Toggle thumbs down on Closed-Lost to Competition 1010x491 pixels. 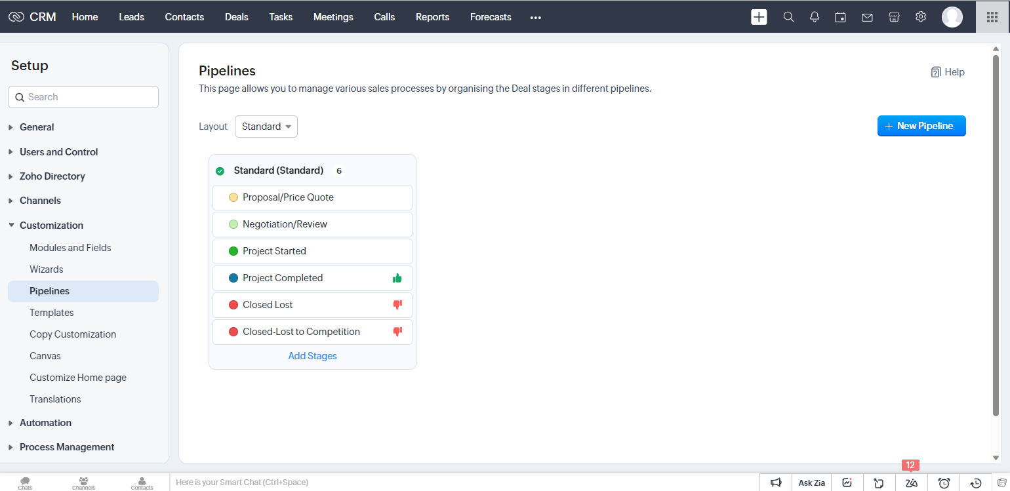397,332
